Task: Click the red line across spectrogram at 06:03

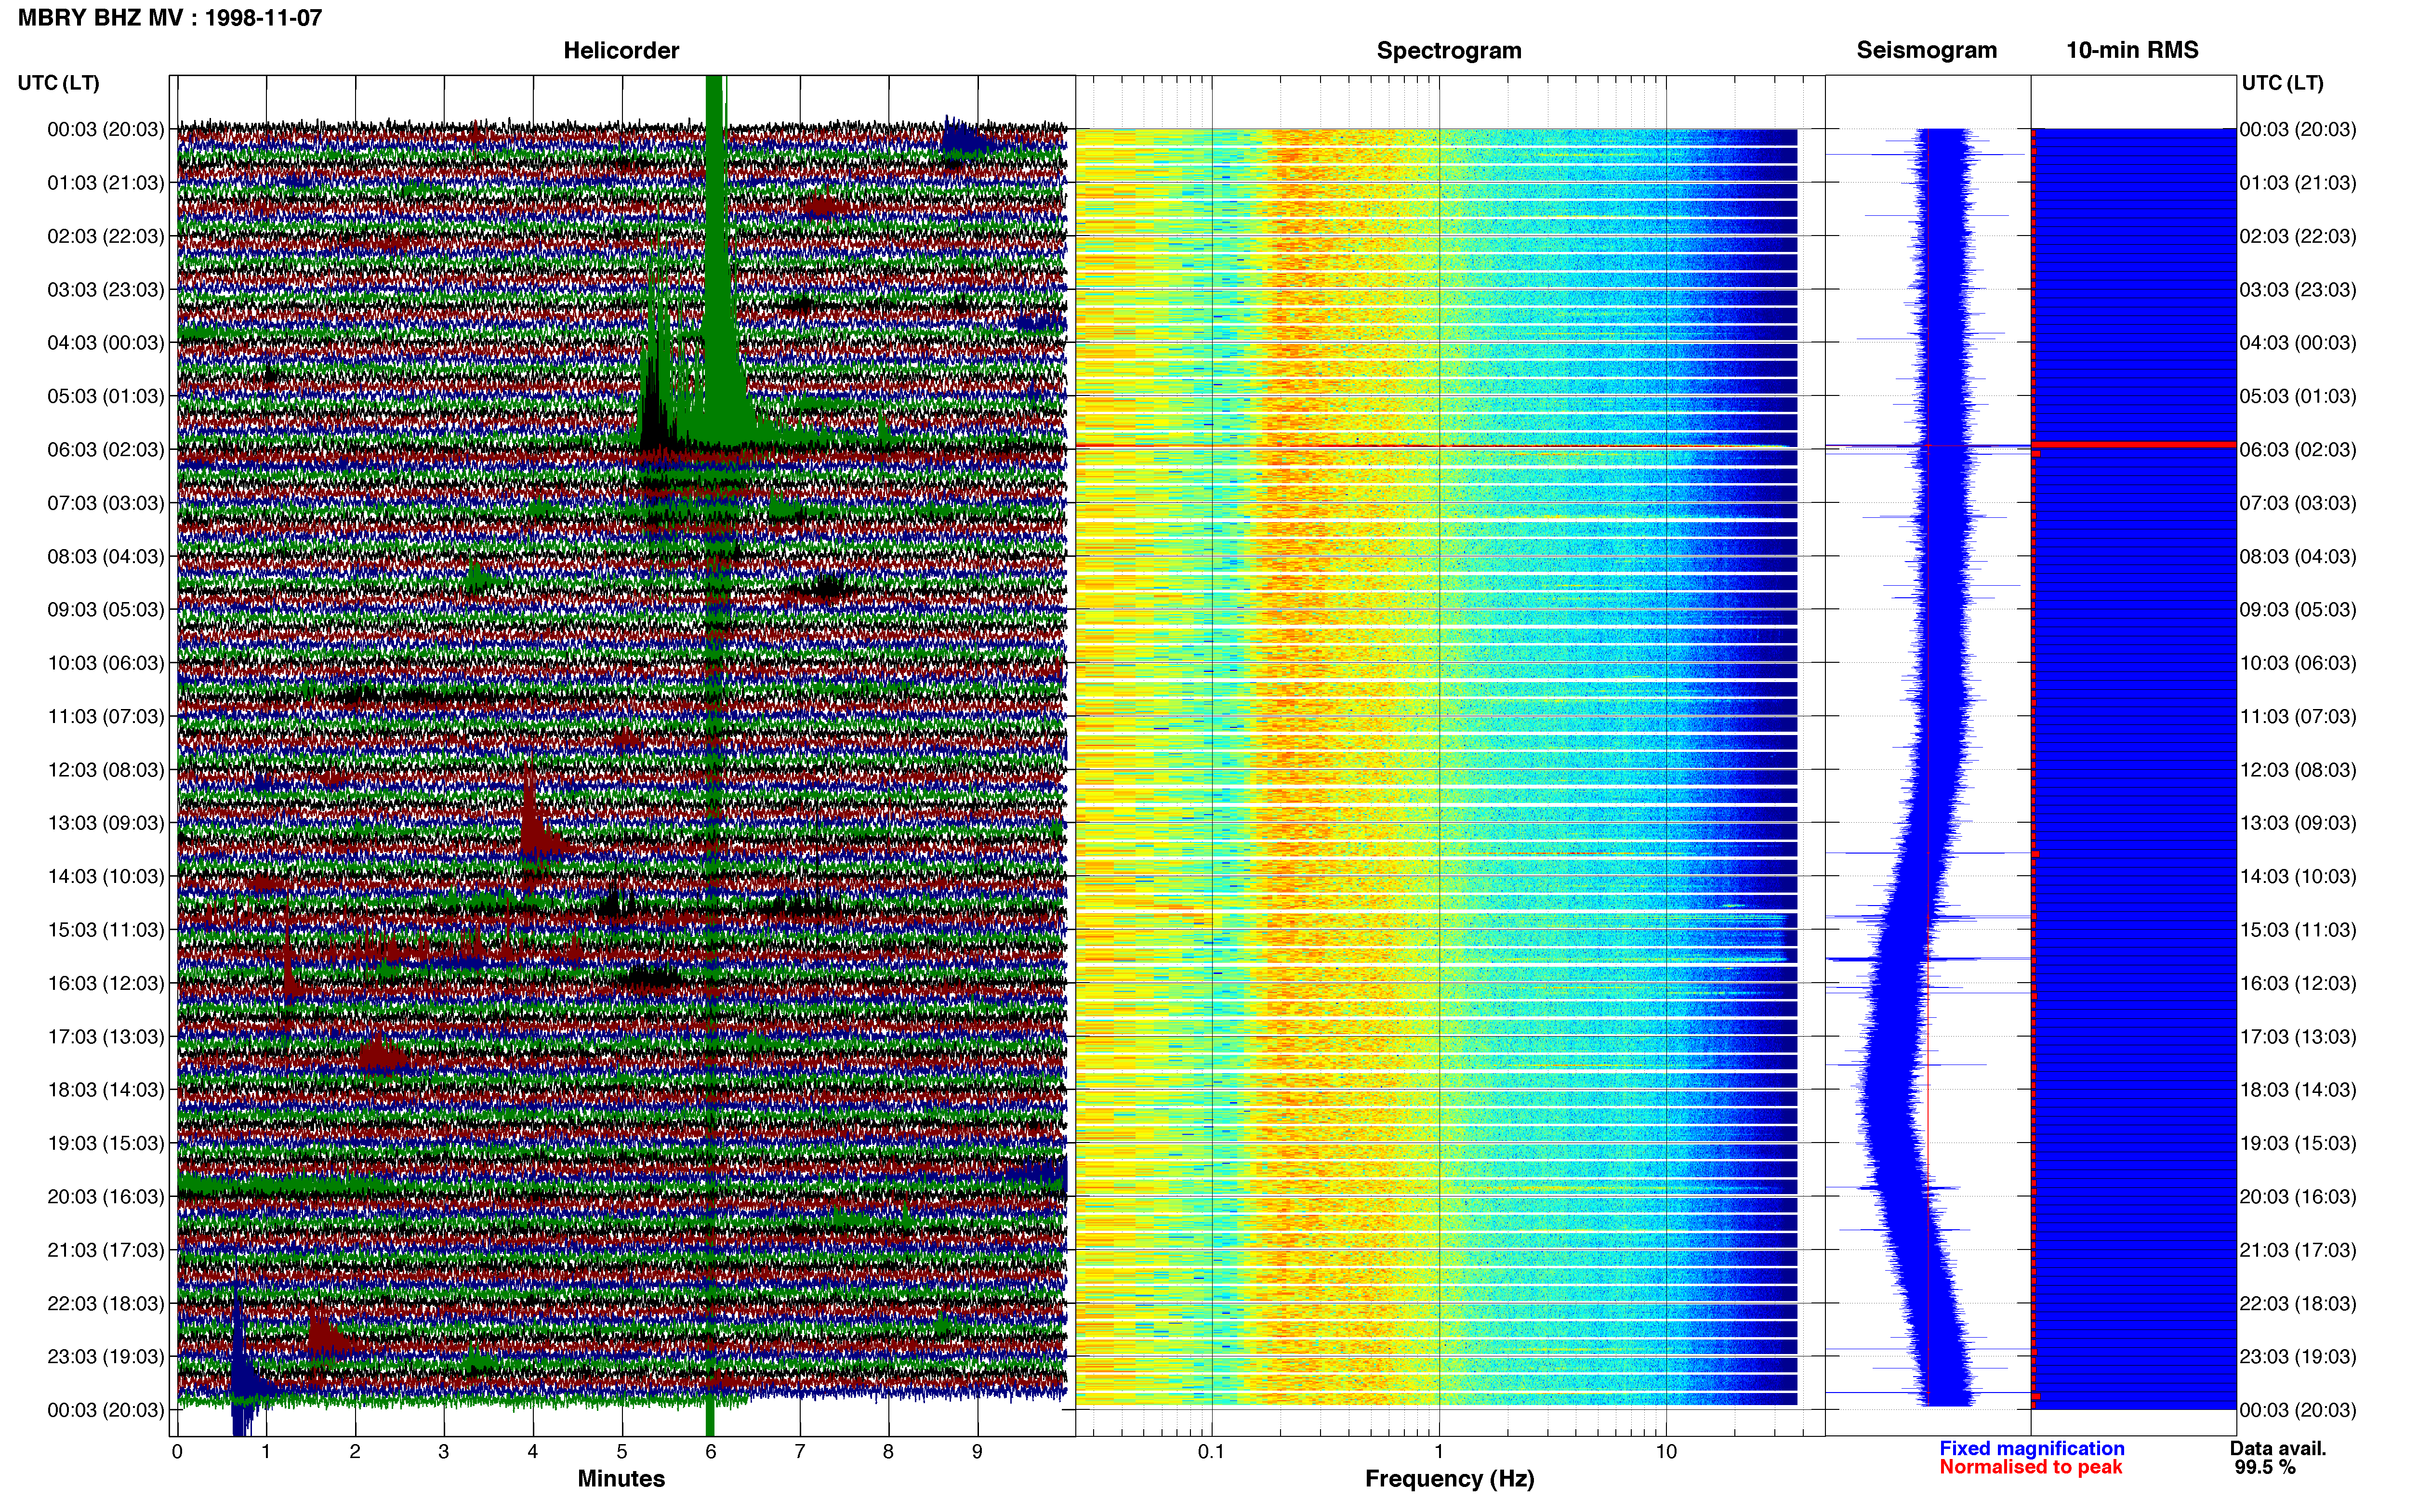Action: tap(1436, 446)
